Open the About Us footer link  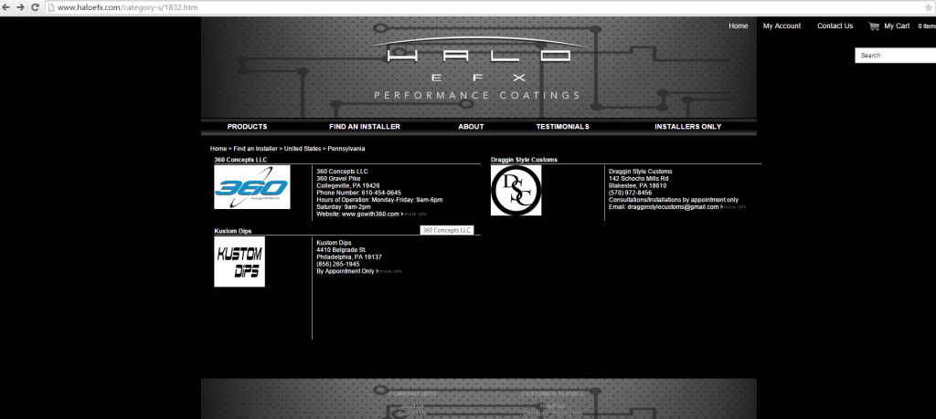412,406
